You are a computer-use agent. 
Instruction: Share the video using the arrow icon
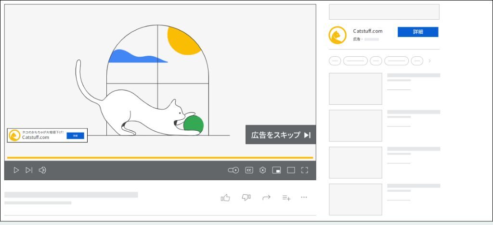click(266, 198)
